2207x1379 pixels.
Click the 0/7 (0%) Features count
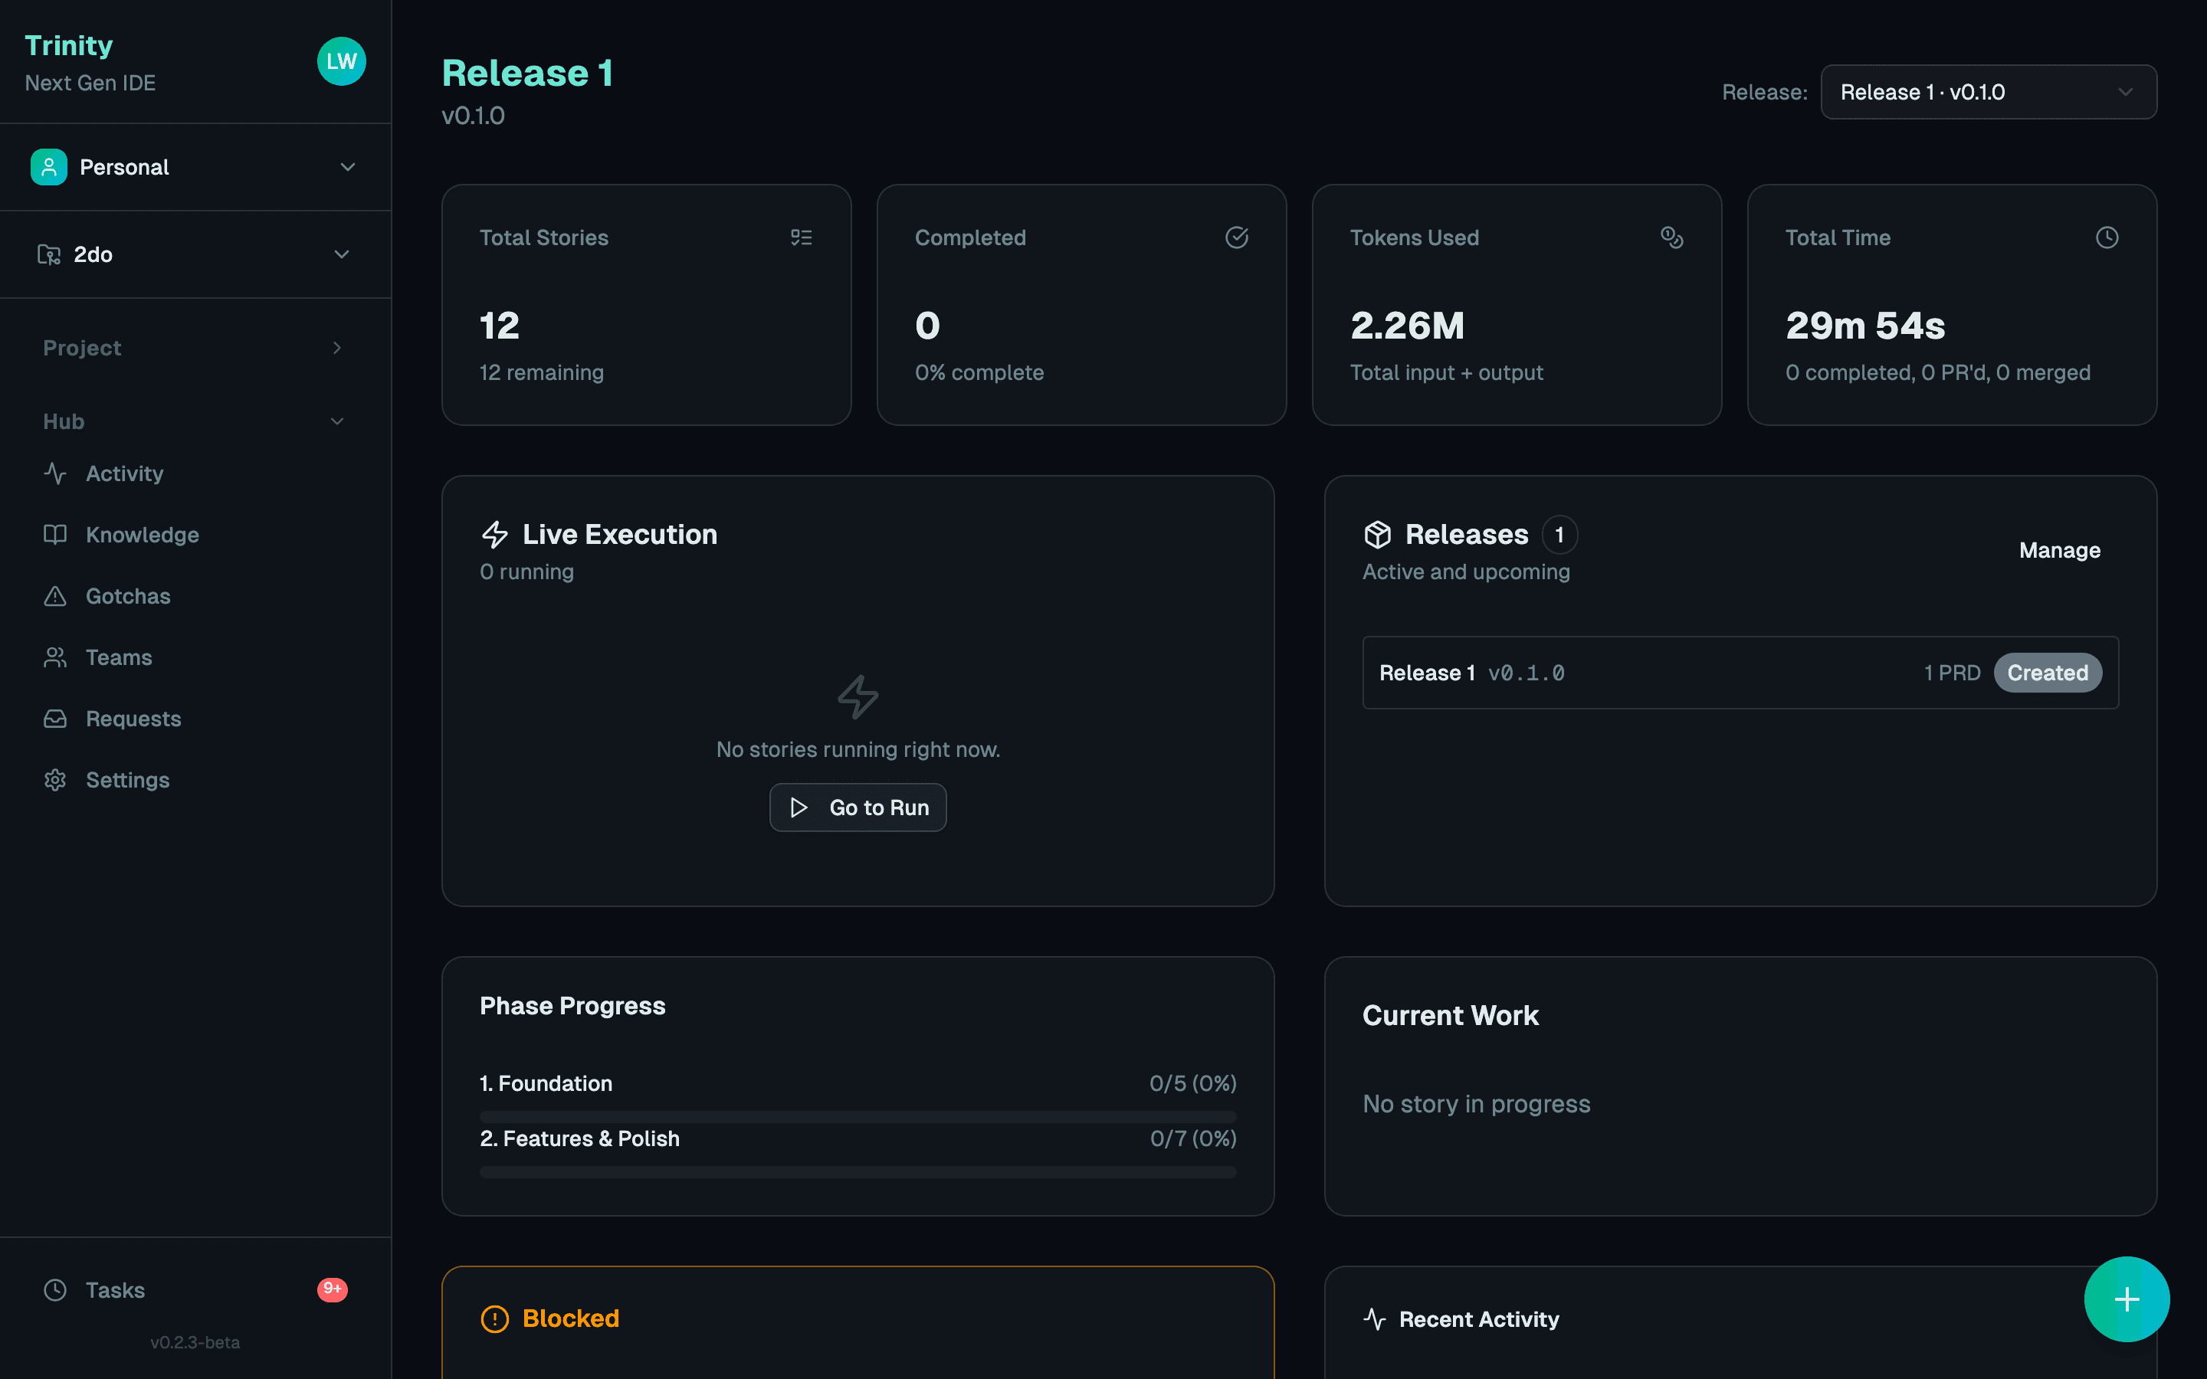(x=1193, y=1138)
